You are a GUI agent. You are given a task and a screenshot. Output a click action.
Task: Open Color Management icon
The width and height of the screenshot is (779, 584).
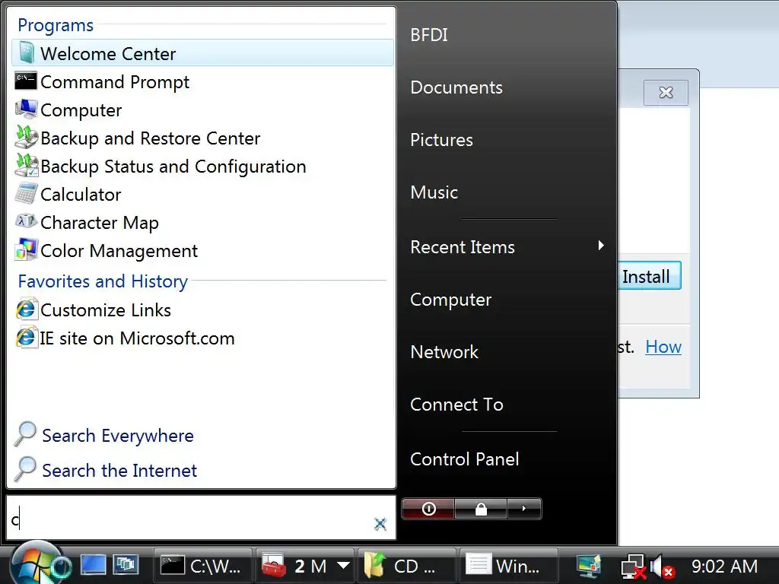(x=26, y=249)
